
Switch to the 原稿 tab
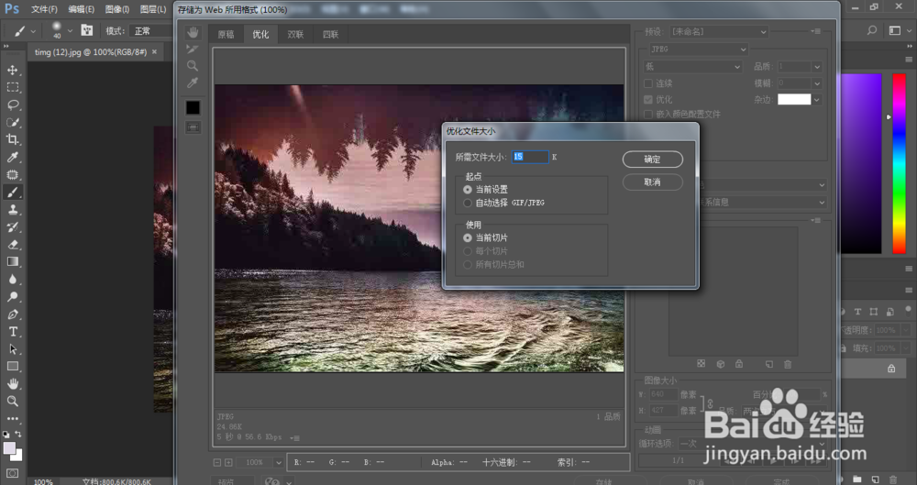(x=226, y=35)
